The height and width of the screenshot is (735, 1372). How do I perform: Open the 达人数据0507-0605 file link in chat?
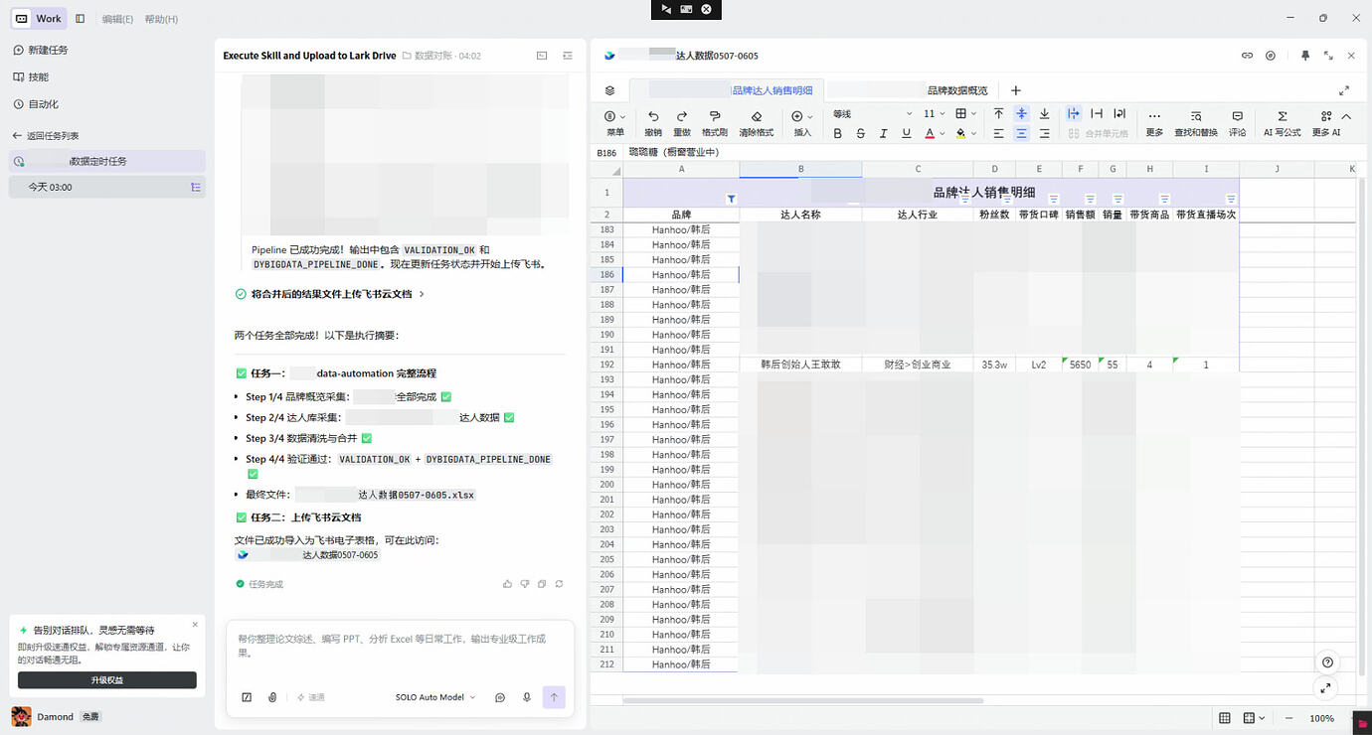308,555
